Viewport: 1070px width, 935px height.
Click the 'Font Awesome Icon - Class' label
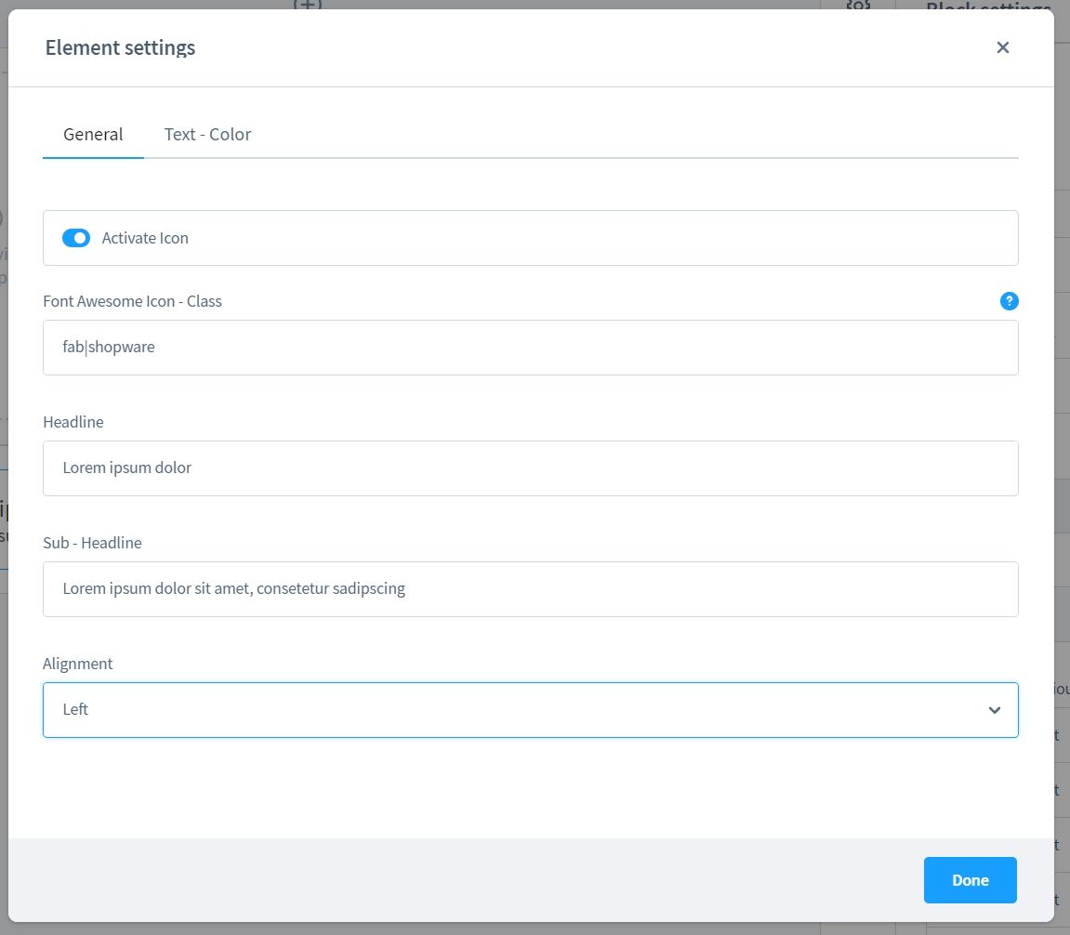132,301
